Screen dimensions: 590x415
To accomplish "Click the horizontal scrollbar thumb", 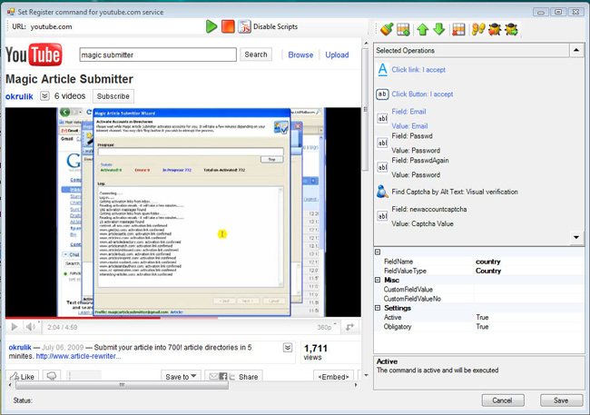I will (122, 385).
